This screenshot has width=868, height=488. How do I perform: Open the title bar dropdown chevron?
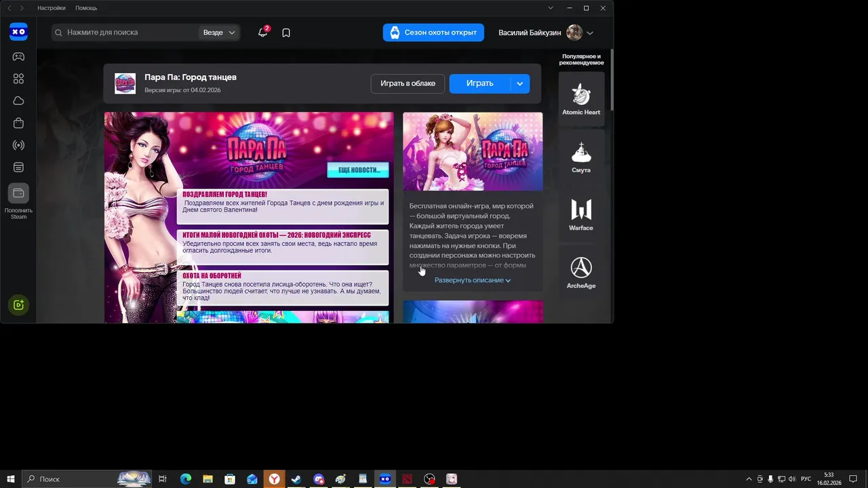coord(551,8)
